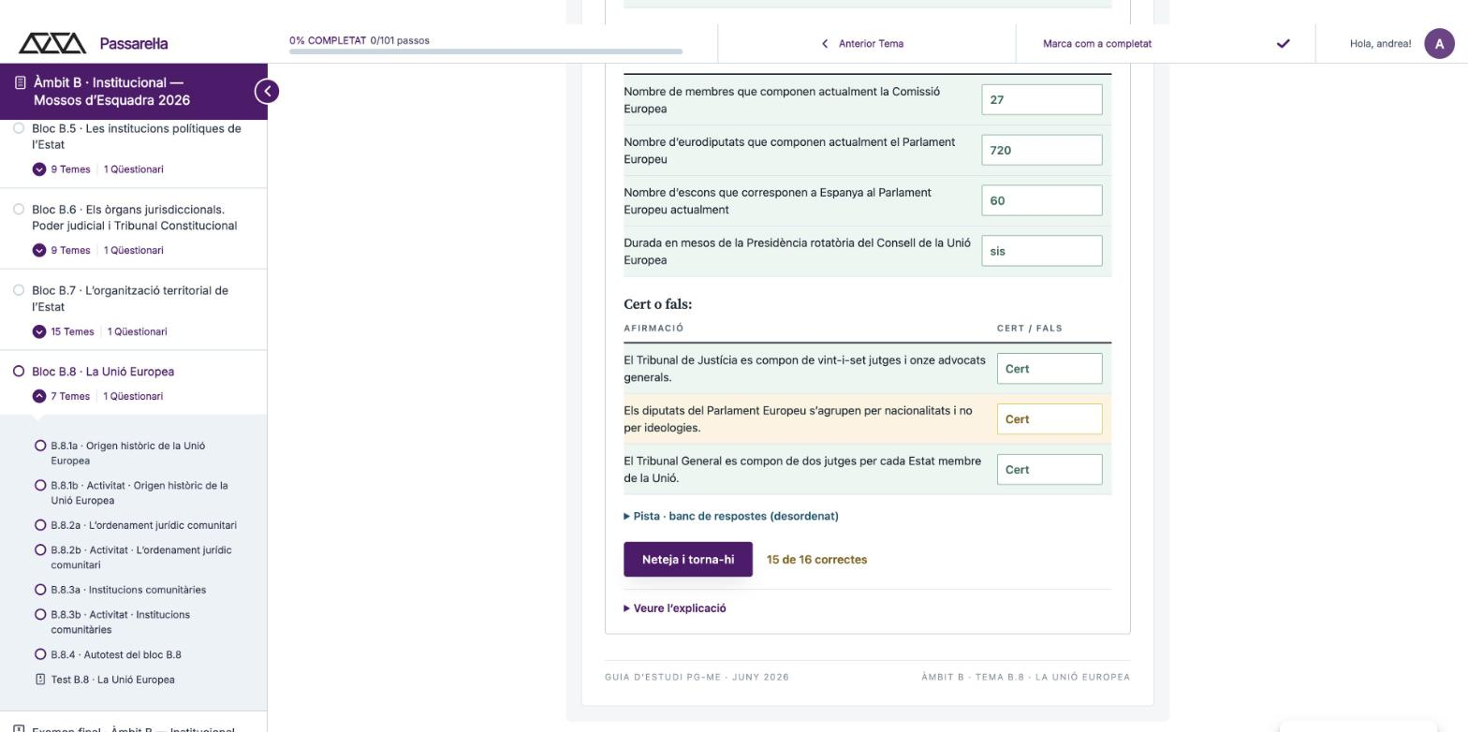Click Marca com a completat
The height and width of the screenshot is (732, 1468).
(1097, 43)
